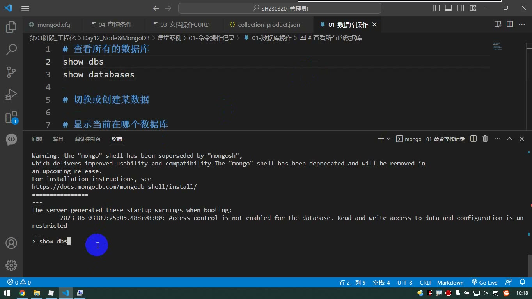Viewport: 532px width, 299px height.
Task: Open Run and Debug view
Action: click(11, 94)
